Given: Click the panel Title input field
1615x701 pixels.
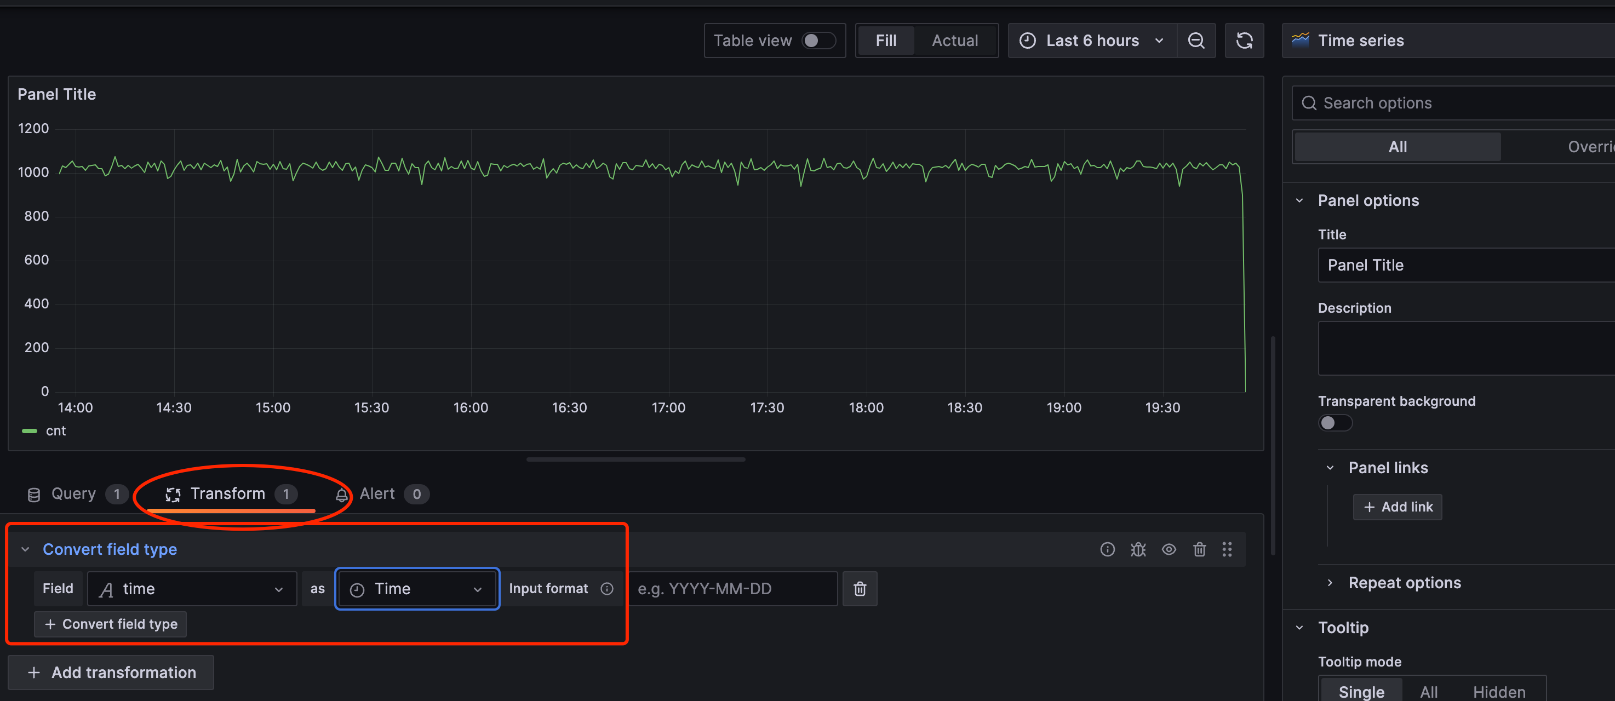Looking at the screenshot, I should pyautogui.click(x=1467, y=265).
